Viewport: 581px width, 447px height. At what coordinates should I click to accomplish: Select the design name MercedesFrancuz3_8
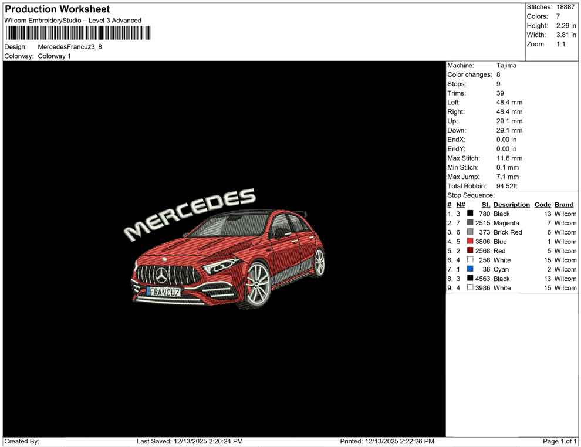(69, 47)
